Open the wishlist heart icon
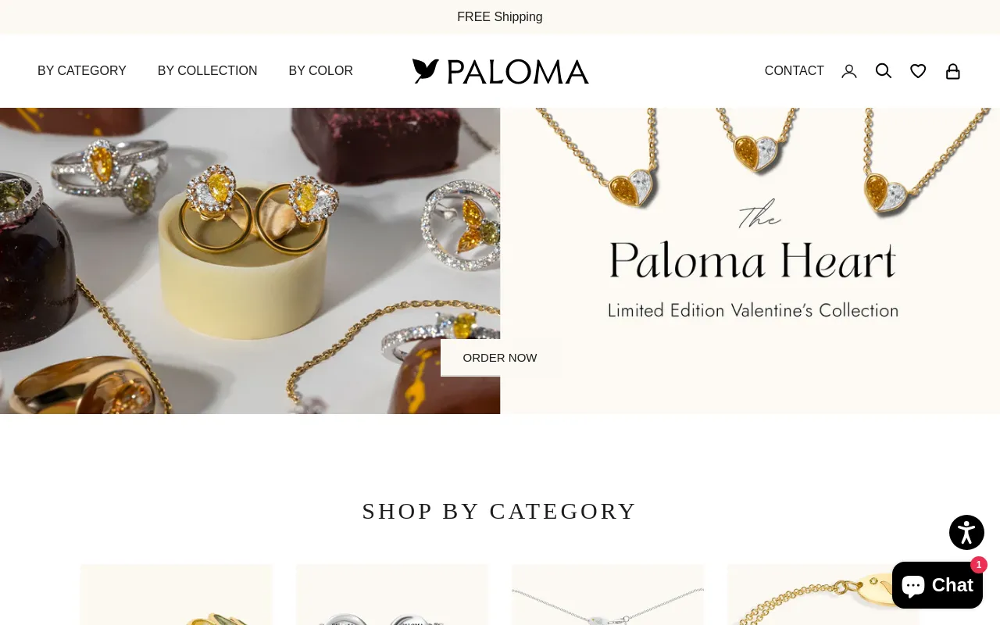Screen dimensions: 1000x625 coord(918,71)
